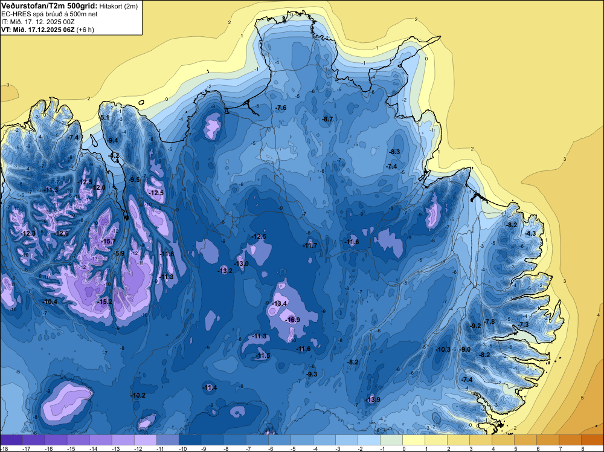
Task: Click the -13.0 temperature value
Action: click(x=242, y=263)
